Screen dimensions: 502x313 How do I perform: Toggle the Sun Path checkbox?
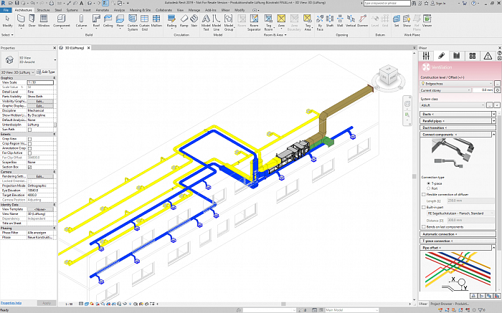click(30, 130)
